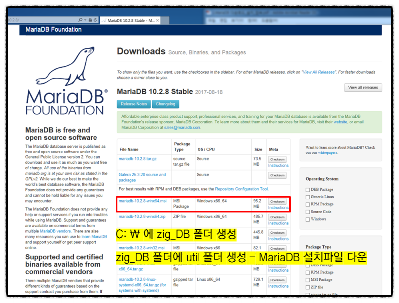This screenshot has width=399, height=303.
Task: Open the View All Releases text link
Action: pos(319,72)
